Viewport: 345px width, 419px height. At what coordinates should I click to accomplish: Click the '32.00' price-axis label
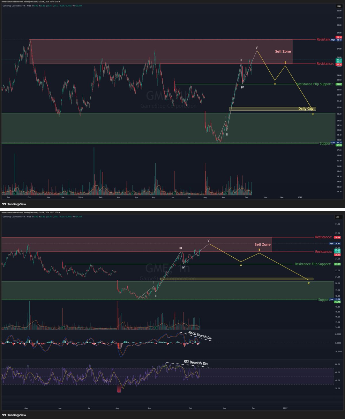point(339,11)
